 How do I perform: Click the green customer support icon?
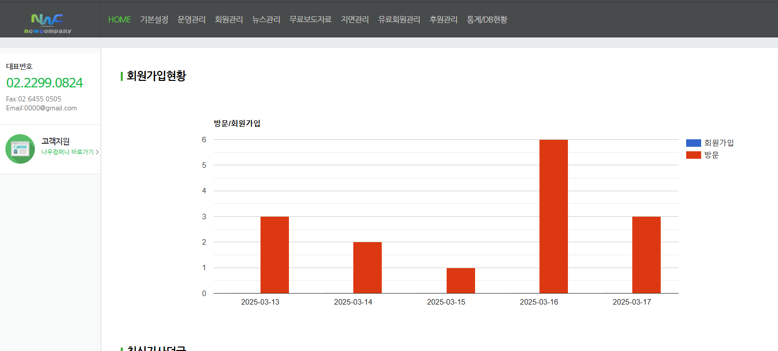pos(20,149)
